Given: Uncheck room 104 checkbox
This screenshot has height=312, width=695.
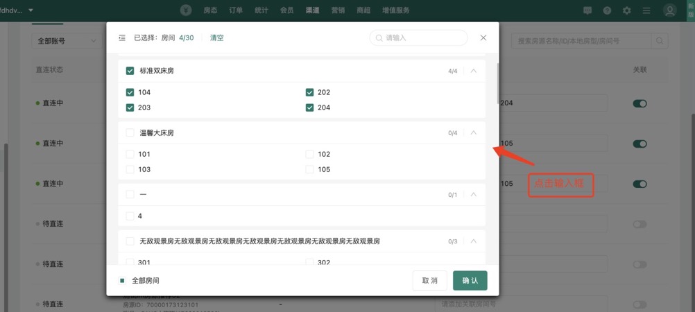Looking at the screenshot, I should click(x=130, y=92).
